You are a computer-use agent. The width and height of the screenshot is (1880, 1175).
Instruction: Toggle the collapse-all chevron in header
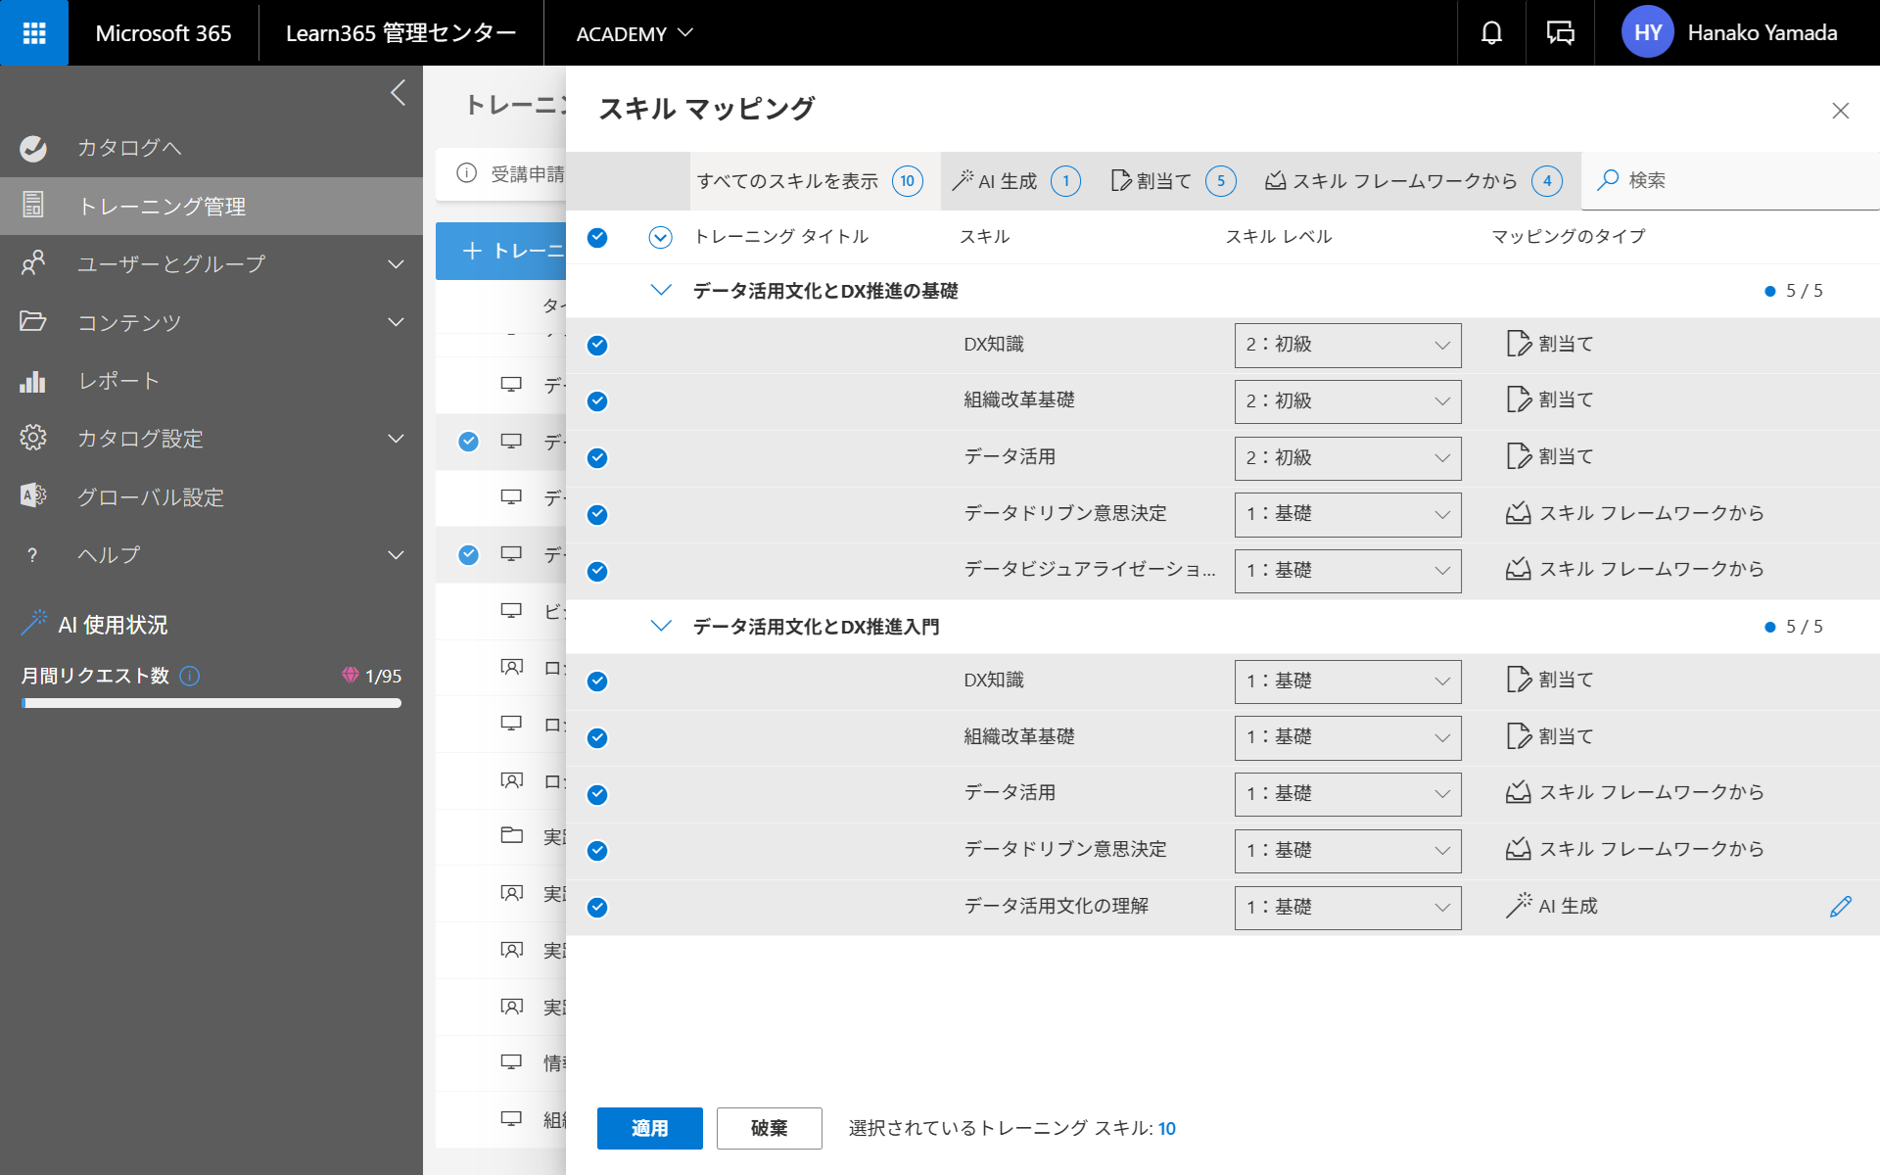point(661,237)
